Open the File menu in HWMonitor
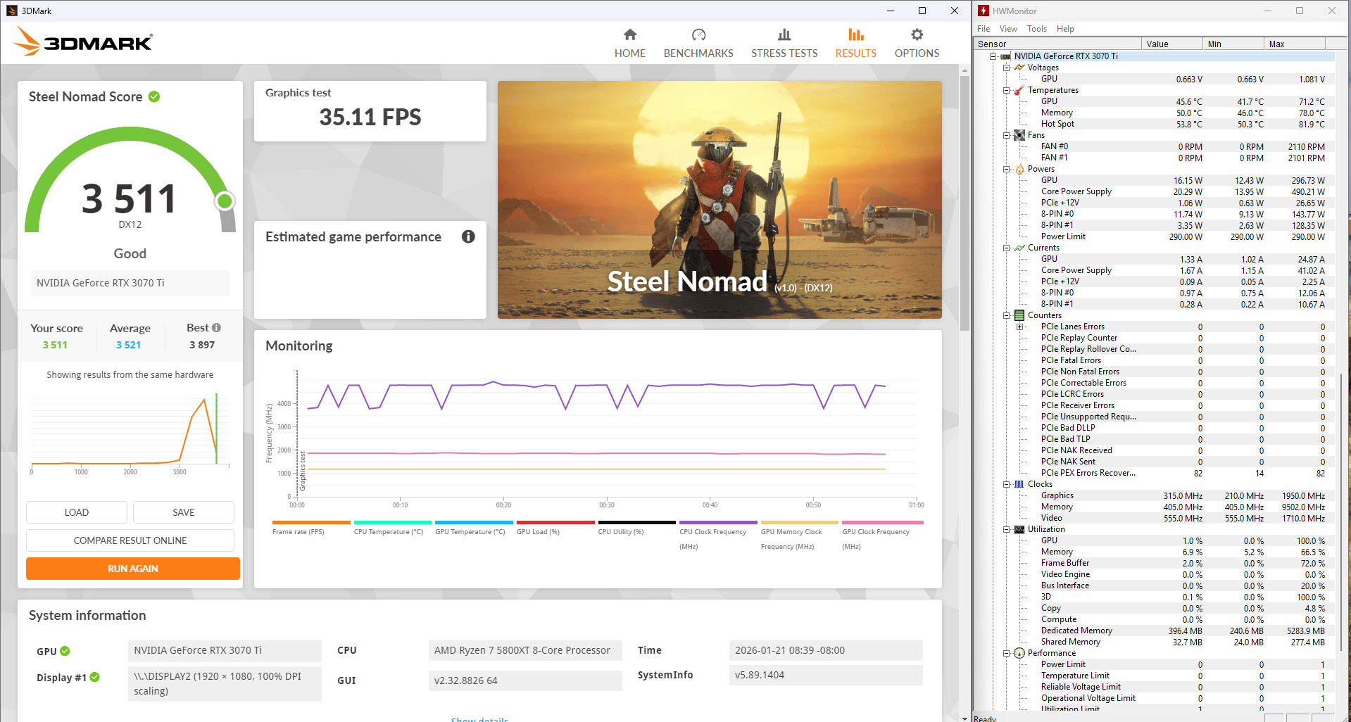1351x722 pixels. (x=984, y=29)
